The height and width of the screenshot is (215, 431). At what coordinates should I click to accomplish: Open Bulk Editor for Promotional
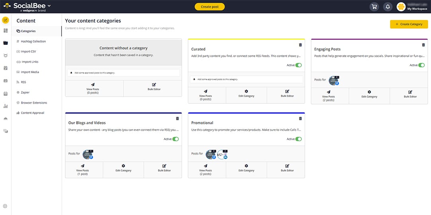point(286,170)
